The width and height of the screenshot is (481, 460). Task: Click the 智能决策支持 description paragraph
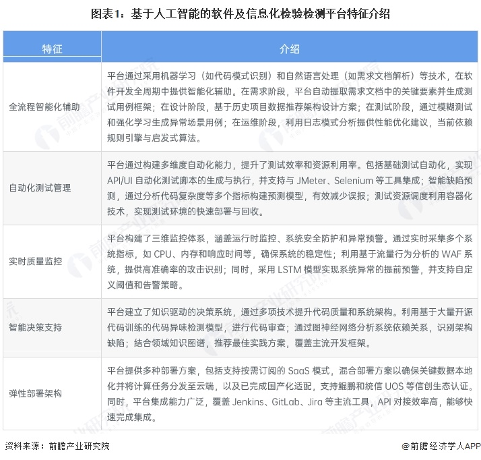pyautogui.click(x=290, y=326)
